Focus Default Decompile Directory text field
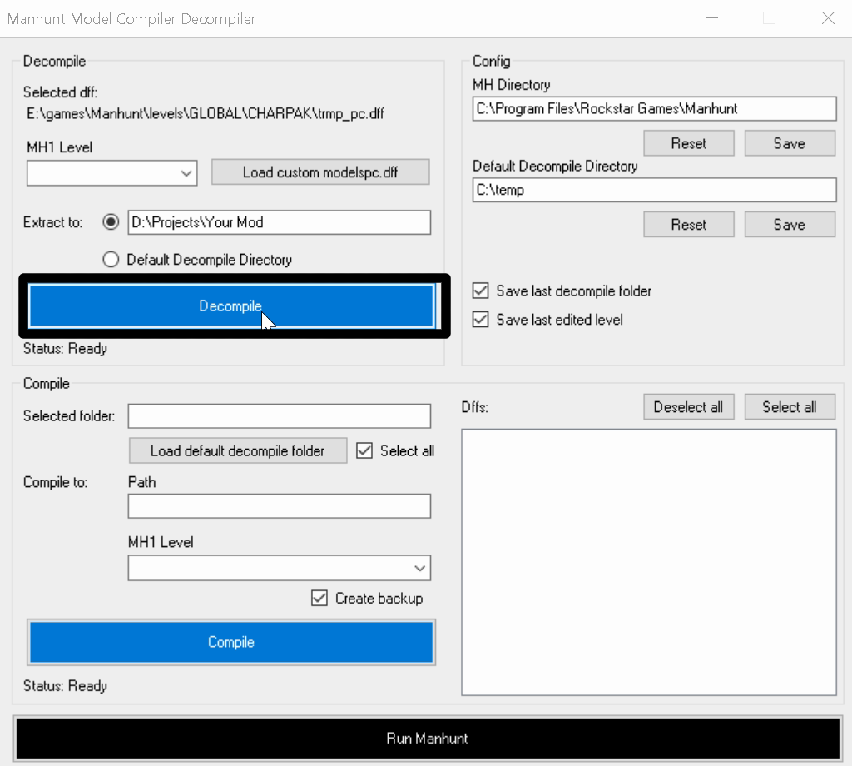This screenshot has height=766, width=852. [x=654, y=190]
